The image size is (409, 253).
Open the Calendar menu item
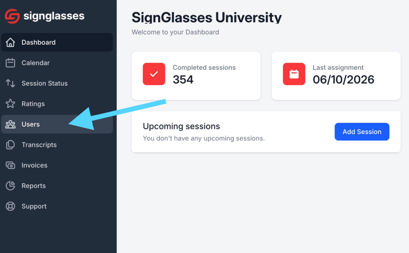pos(57,63)
